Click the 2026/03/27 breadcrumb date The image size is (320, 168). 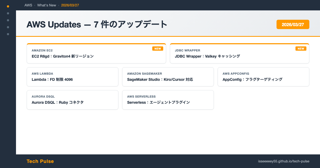point(70,5)
